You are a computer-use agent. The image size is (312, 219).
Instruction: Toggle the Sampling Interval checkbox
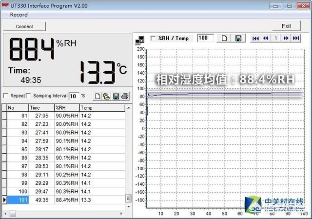pos(28,96)
